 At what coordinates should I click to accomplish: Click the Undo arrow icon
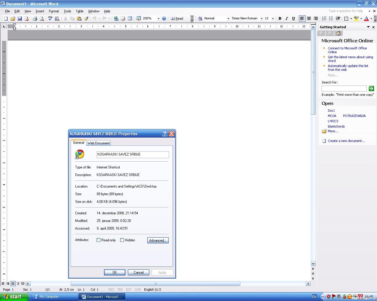click(94, 19)
